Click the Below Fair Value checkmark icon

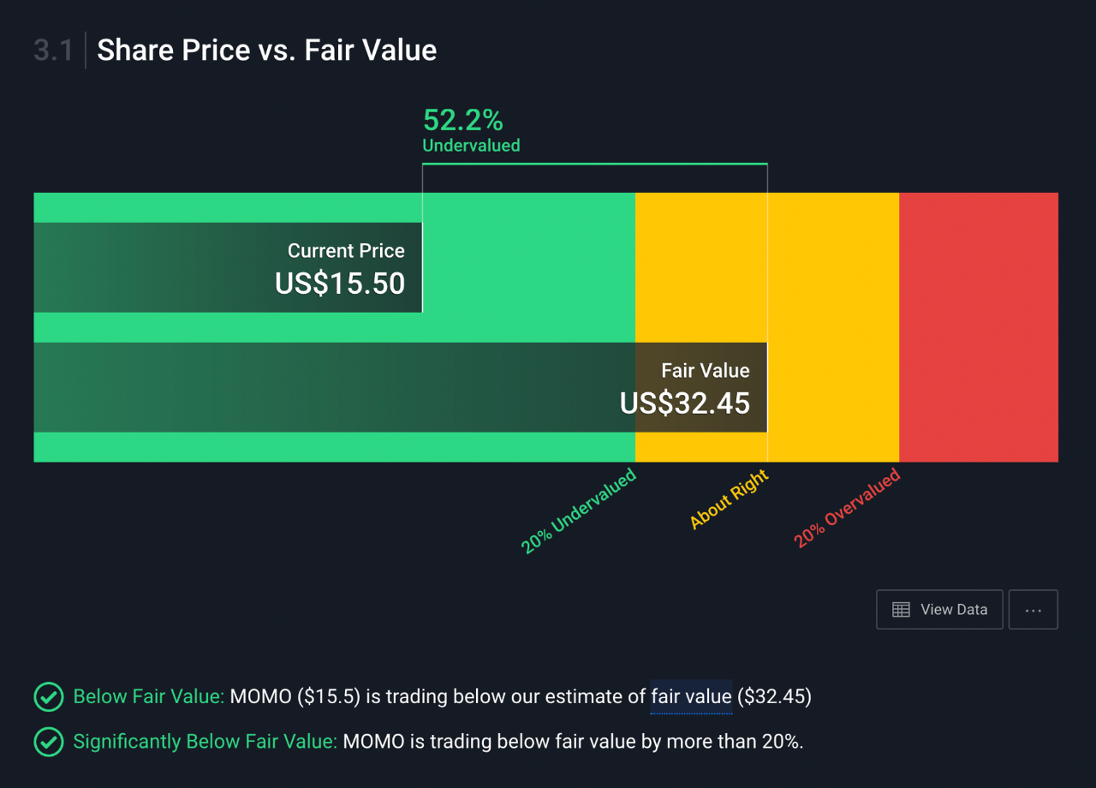tap(48, 697)
